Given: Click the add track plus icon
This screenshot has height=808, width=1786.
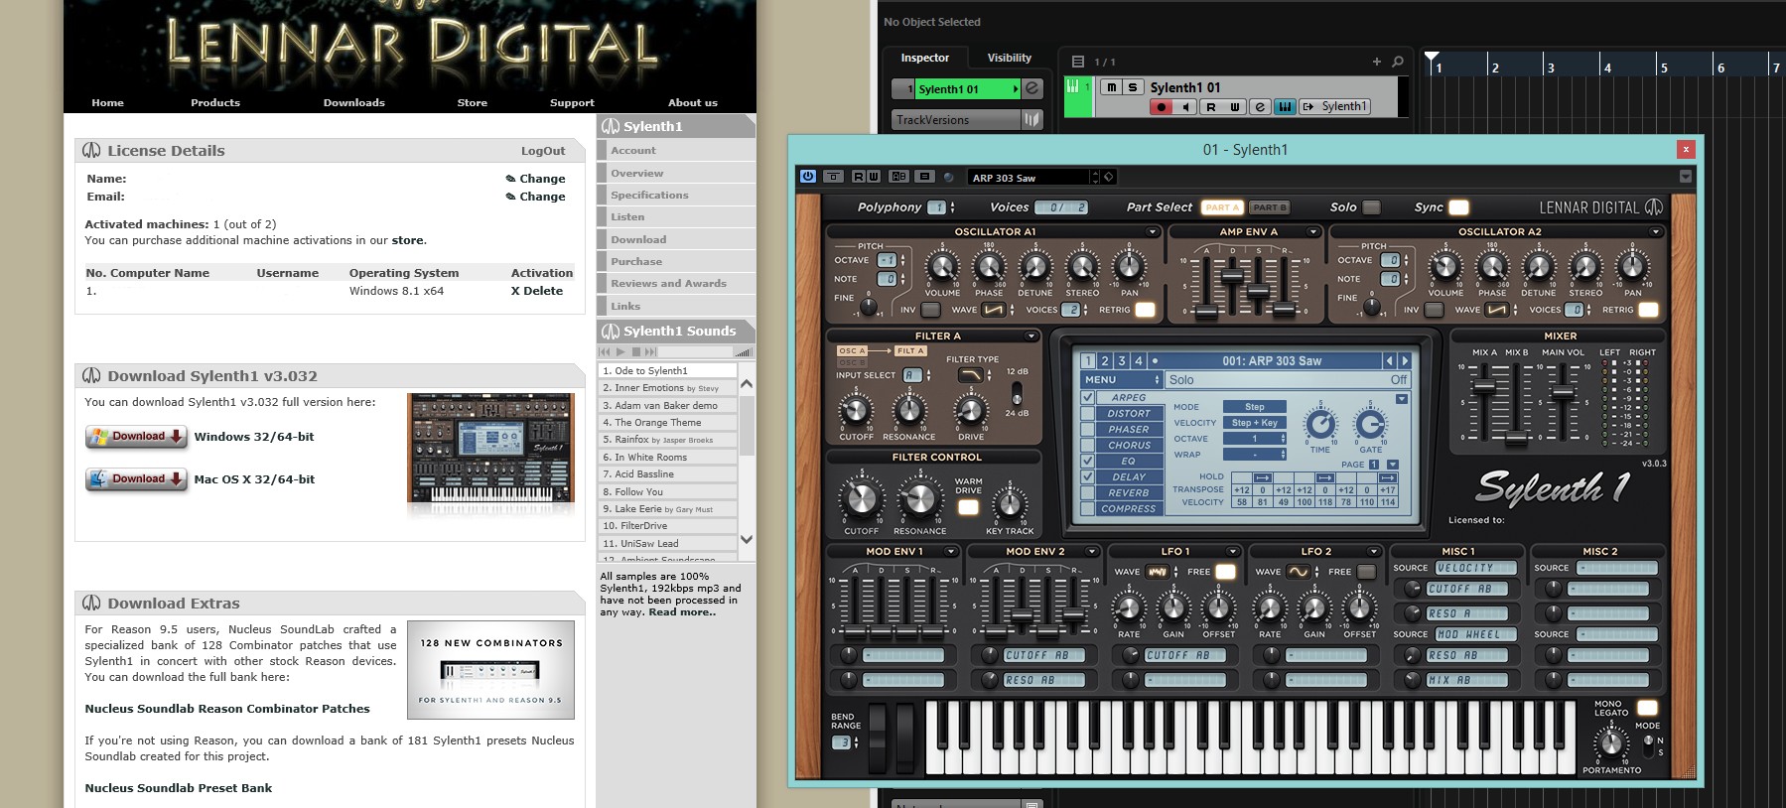Looking at the screenshot, I should click(1377, 62).
